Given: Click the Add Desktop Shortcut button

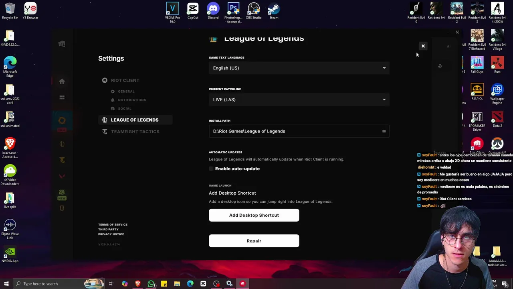Looking at the screenshot, I should click(x=254, y=215).
